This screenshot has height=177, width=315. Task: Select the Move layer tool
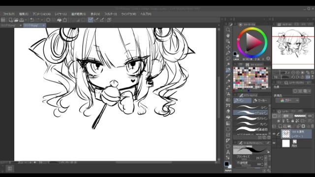coord(228,47)
